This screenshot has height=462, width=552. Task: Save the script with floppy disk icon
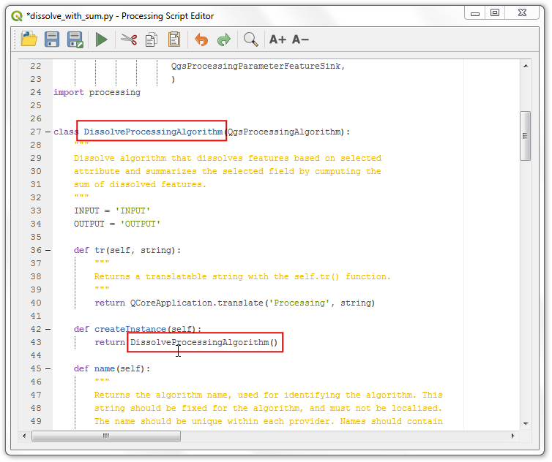pyautogui.click(x=52, y=39)
